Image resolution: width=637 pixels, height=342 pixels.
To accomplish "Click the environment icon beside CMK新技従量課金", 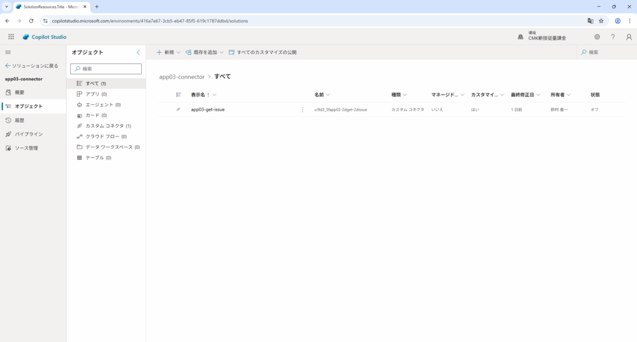I will coord(521,37).
